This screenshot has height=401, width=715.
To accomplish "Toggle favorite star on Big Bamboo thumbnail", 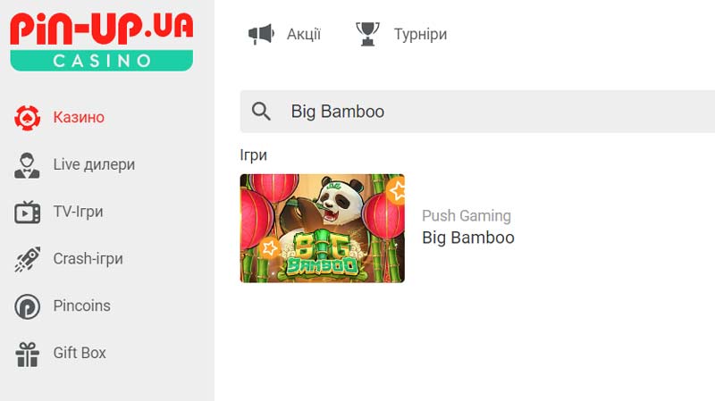I will [x=397, y=190].
